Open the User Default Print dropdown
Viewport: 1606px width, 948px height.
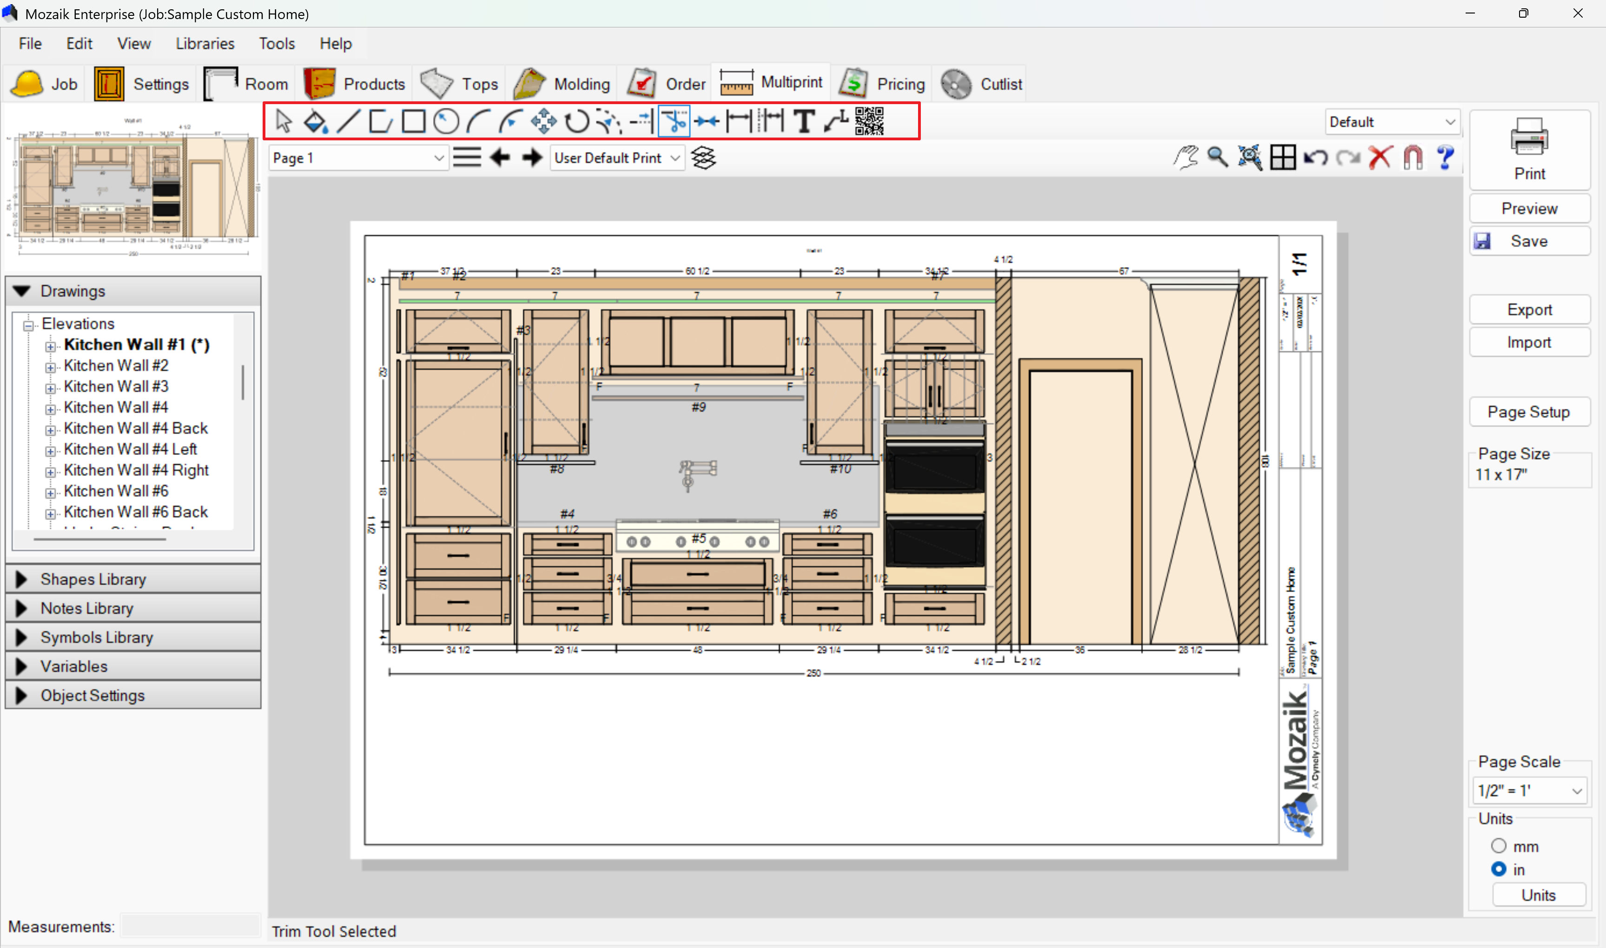616,158
